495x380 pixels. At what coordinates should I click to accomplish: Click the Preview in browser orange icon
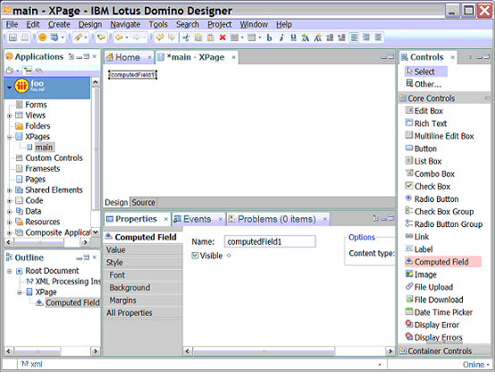coord(42,38)
